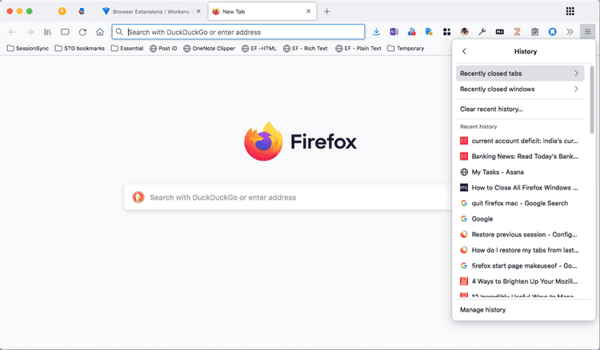Open the Home page icon
The height and width of the screenshot is (350, 600).
(x=100, y=32)
